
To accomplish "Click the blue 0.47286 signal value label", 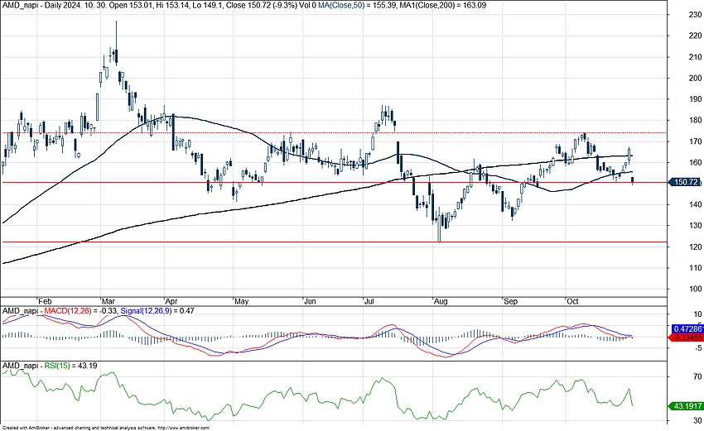I will click(x=687, y=328).
